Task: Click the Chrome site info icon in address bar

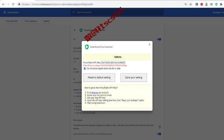Action: point(19,4)
